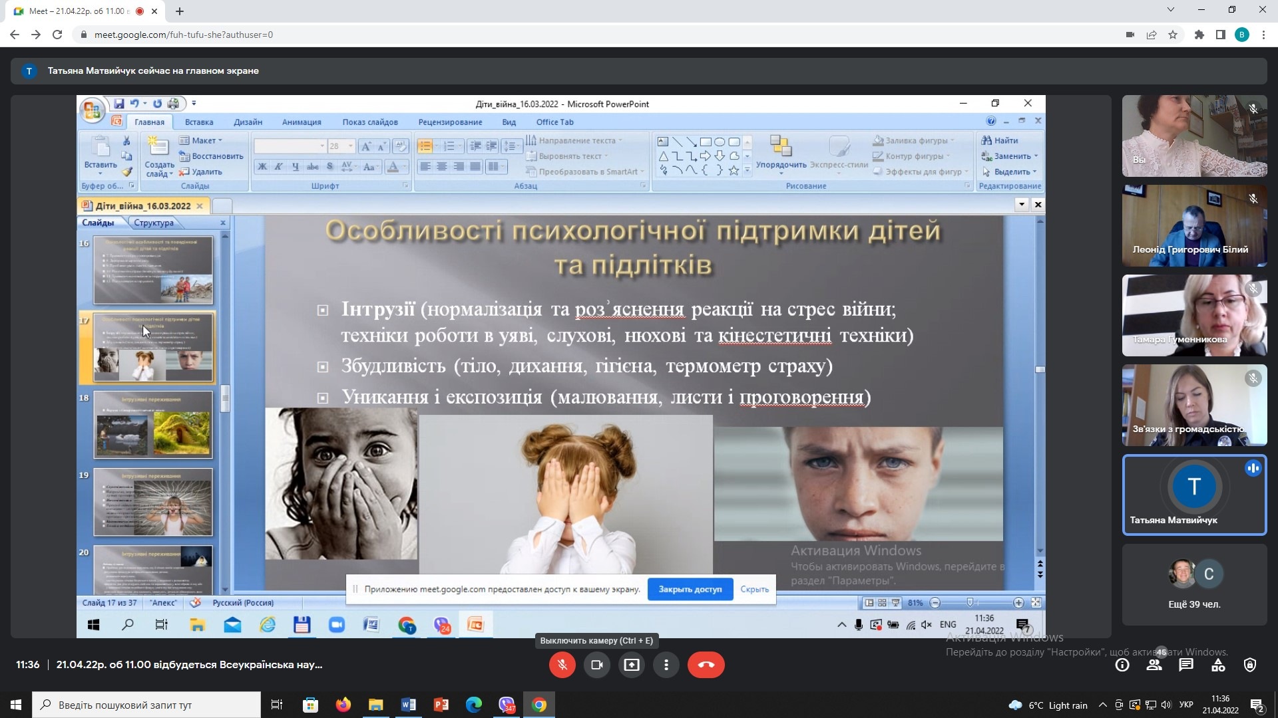Open host controls lock icon
The image size is (1278, 718).
1250,665
